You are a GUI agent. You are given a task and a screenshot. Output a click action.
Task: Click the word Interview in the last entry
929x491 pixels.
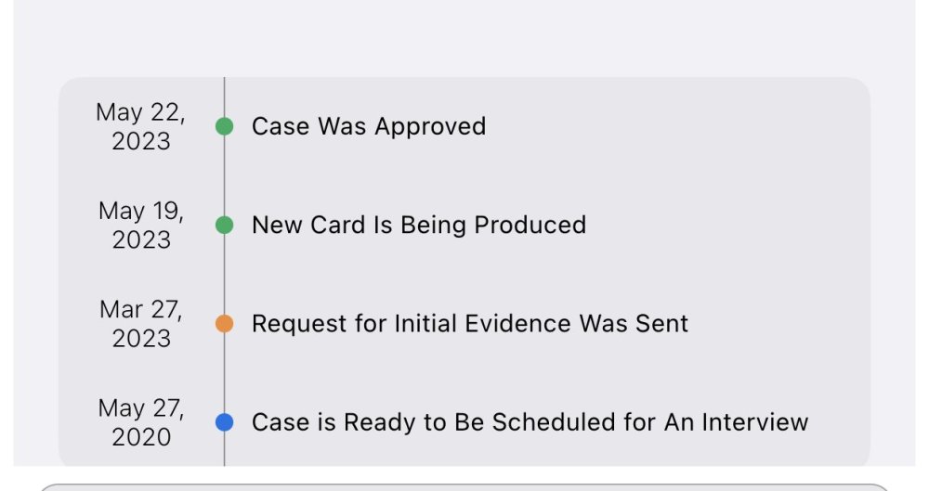pos(754,422)
